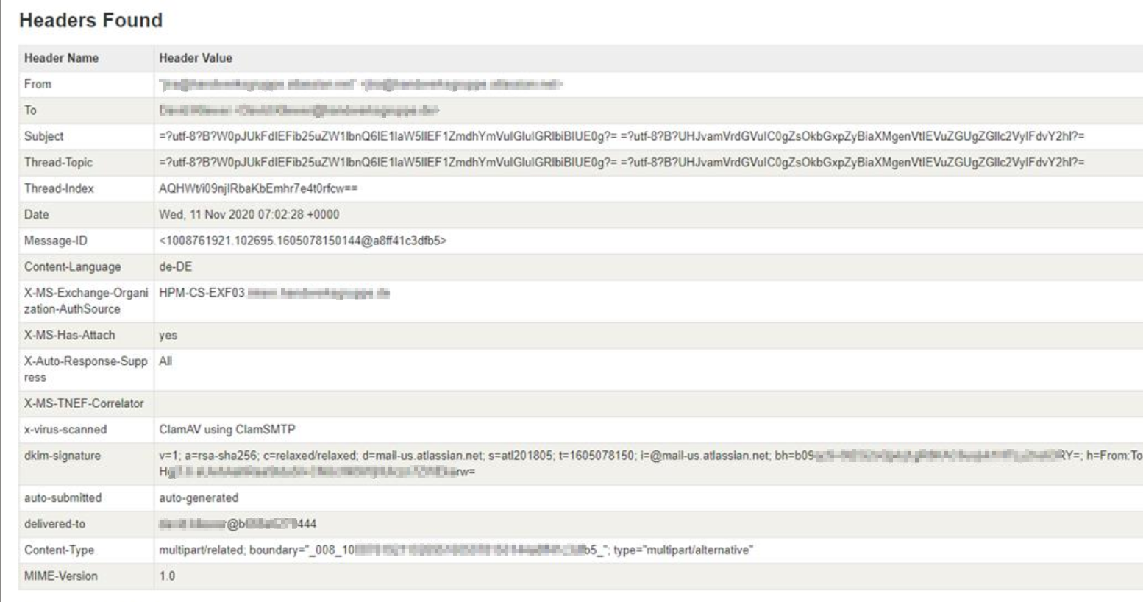
Task: Select the Header Name column header
Action: (x=61, y=58)
